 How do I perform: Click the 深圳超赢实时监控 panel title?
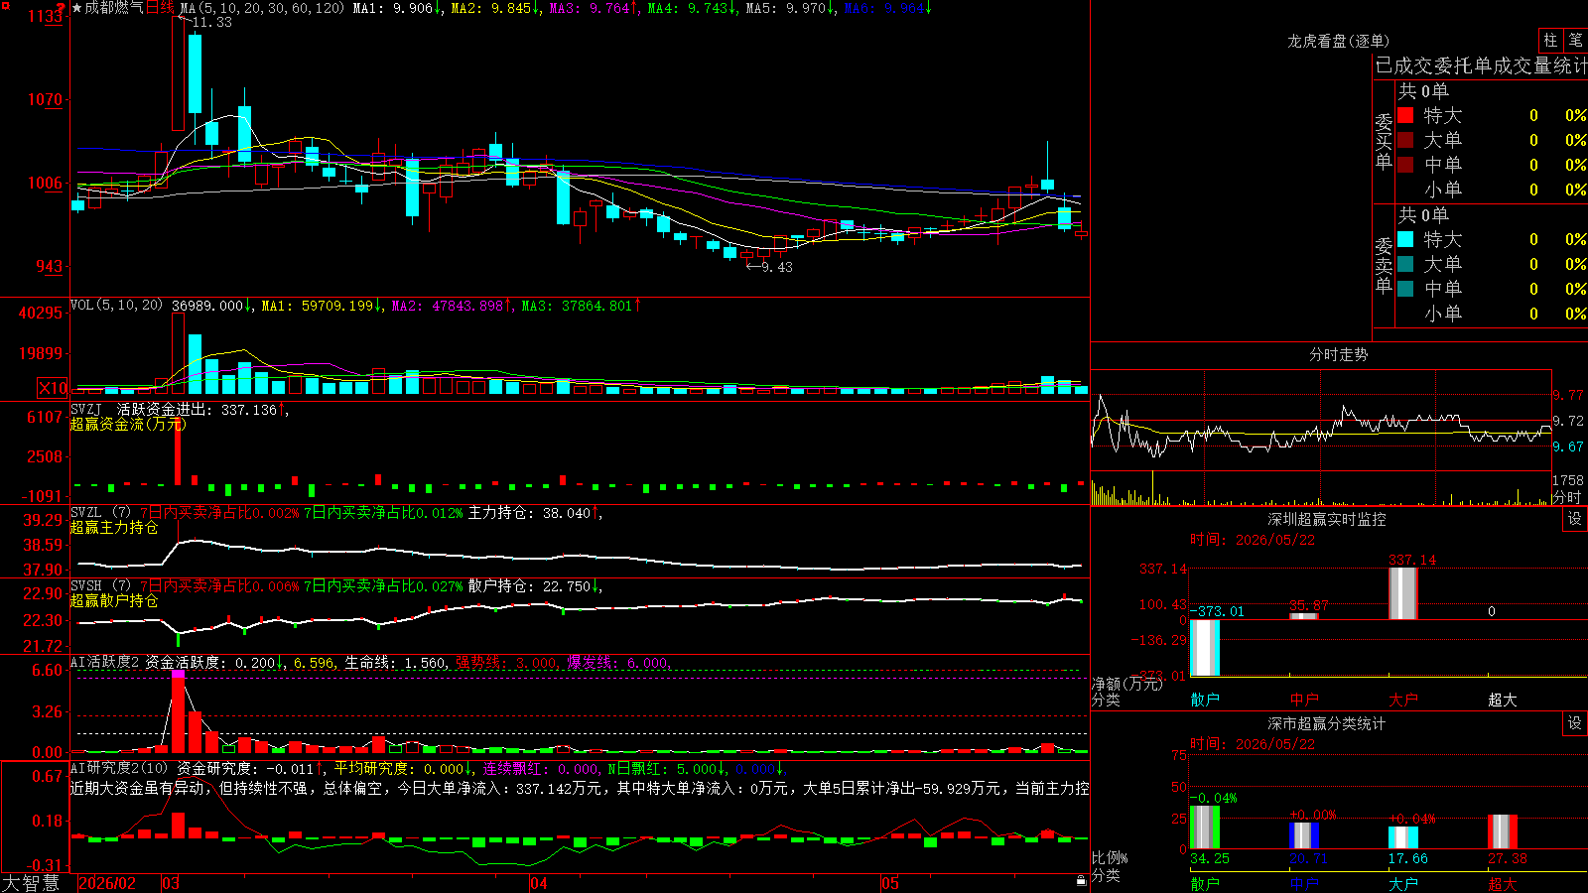point(1327,519)
